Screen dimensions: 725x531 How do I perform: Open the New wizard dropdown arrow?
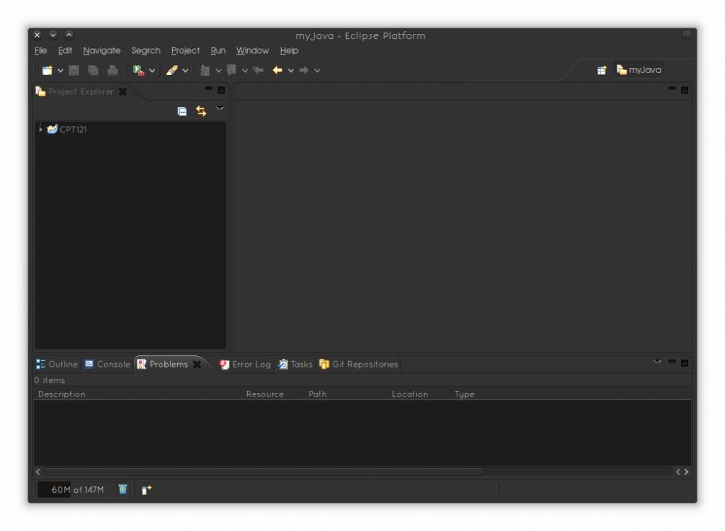[60, 70]
